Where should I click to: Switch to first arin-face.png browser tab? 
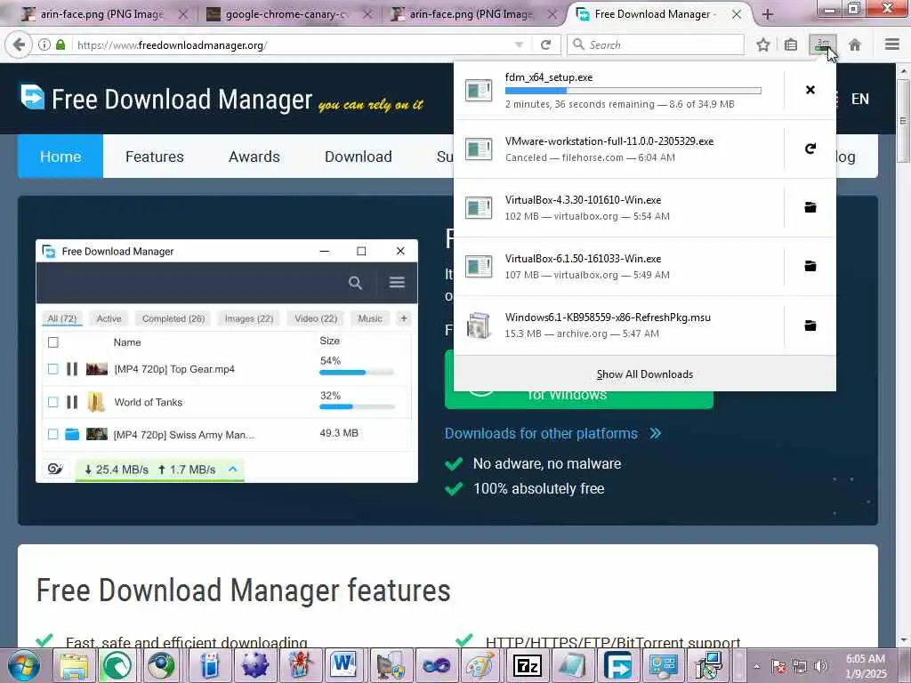[x=101, y=14]
